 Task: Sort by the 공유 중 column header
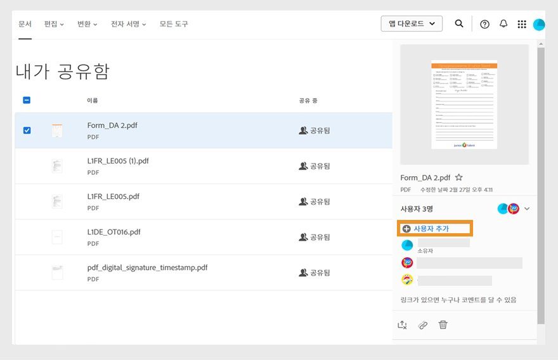tap(308, 101)
